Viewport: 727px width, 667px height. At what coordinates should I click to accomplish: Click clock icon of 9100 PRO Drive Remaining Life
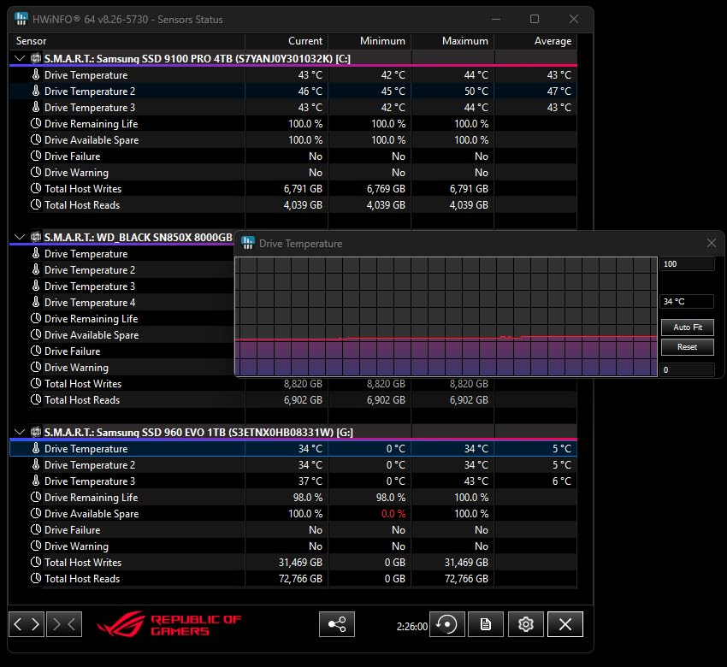click(x=36, y=123)
